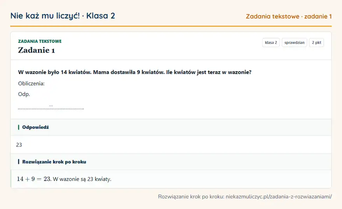Click the sentence 'W wazonie są 23 kwiaty.'

(x=82, y=179)
